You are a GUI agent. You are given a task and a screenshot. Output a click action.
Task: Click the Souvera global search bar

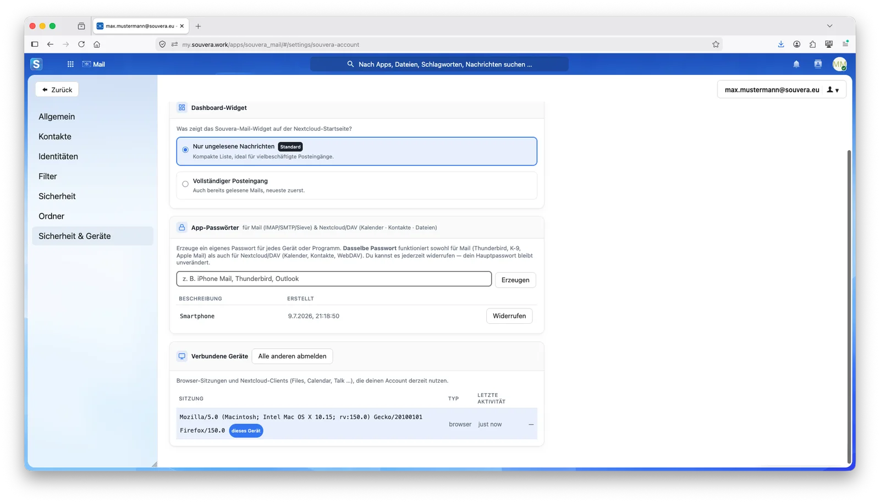[x=439, y=64]
